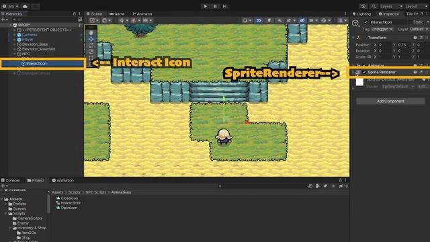This screenshot has width=430, height=242.
Task: Open Transform component preset icon
Action: pos(421,38)
